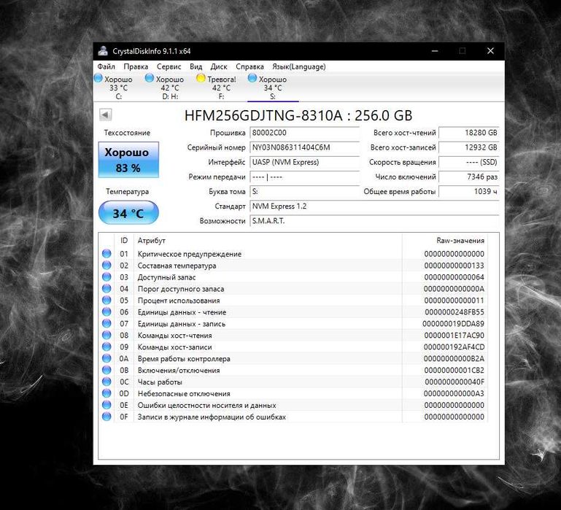The height and width of the screenshot is (510, 561).
Task: Click the 34 °C temperature button
Action: [128, 213]
